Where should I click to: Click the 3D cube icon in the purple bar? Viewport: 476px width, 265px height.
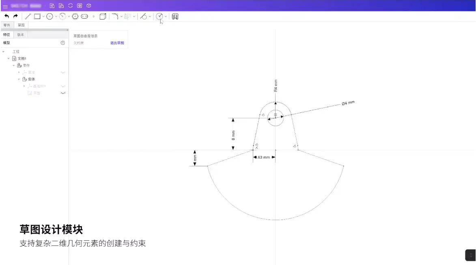tap(88, 6)
